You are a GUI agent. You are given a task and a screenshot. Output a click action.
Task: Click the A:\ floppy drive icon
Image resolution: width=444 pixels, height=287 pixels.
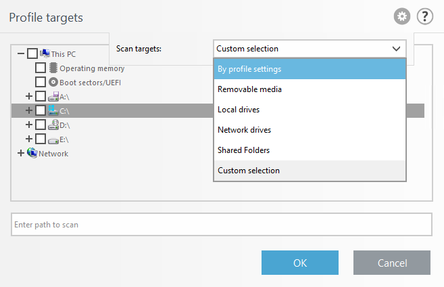point(53,96)
